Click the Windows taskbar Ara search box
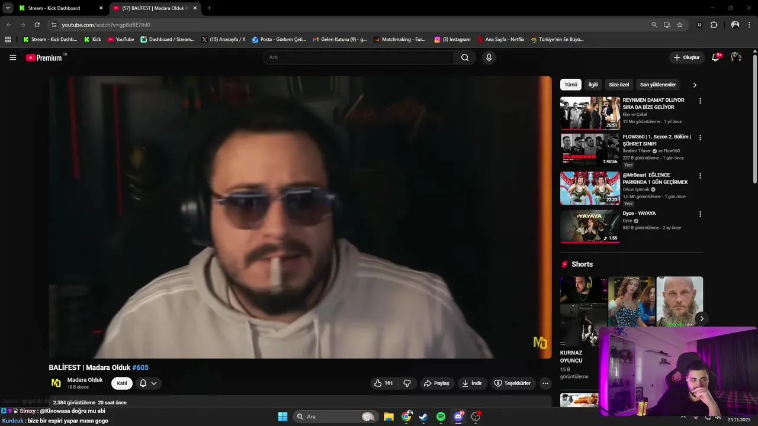Viewport: 758px width, 426px height. tap(336, 417)
